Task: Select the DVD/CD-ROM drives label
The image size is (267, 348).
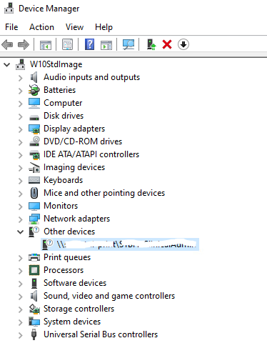Action: [x=83, y=141]
